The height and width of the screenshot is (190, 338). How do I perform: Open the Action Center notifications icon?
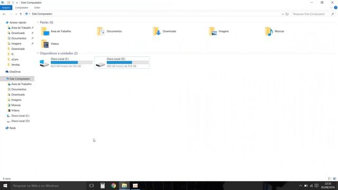coord(316,185)
